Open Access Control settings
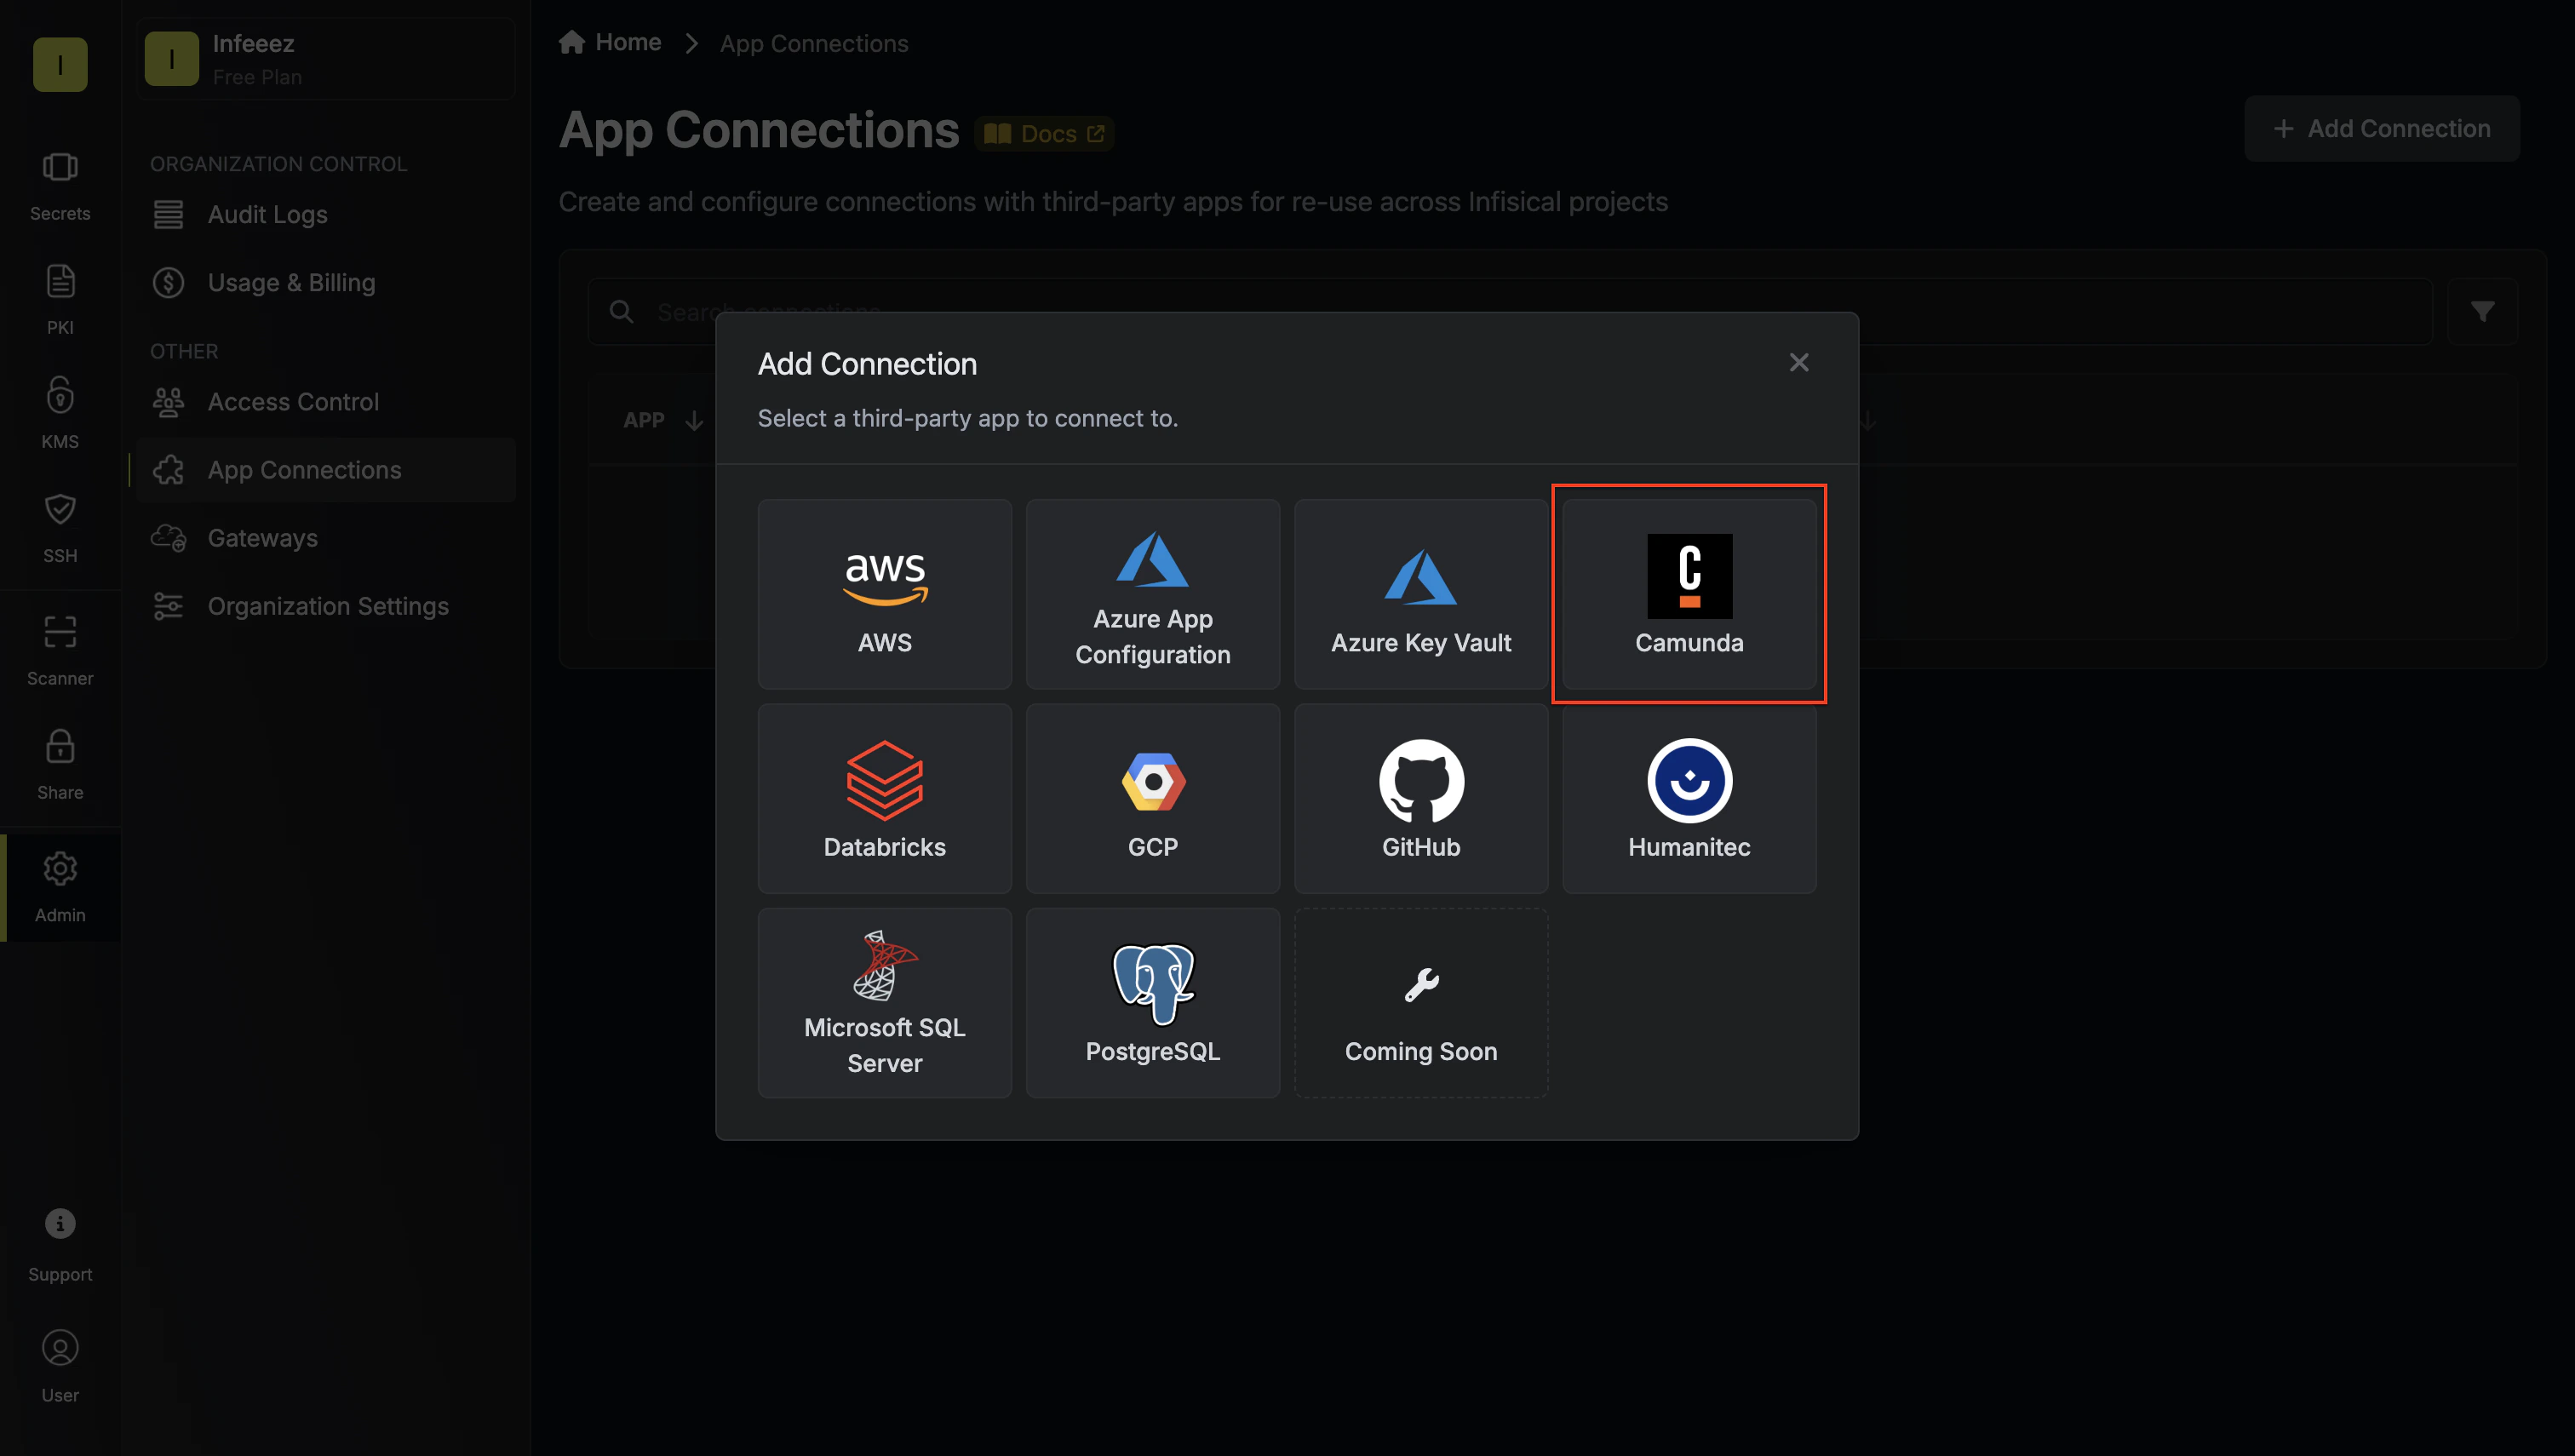Screen dimensions: 2575x1456 [327, 402]
